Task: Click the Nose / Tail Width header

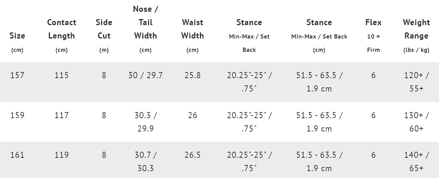Action: pyautogui.click(x=145, y=22)
